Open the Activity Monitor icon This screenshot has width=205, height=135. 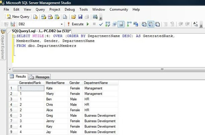pos(95,17)
